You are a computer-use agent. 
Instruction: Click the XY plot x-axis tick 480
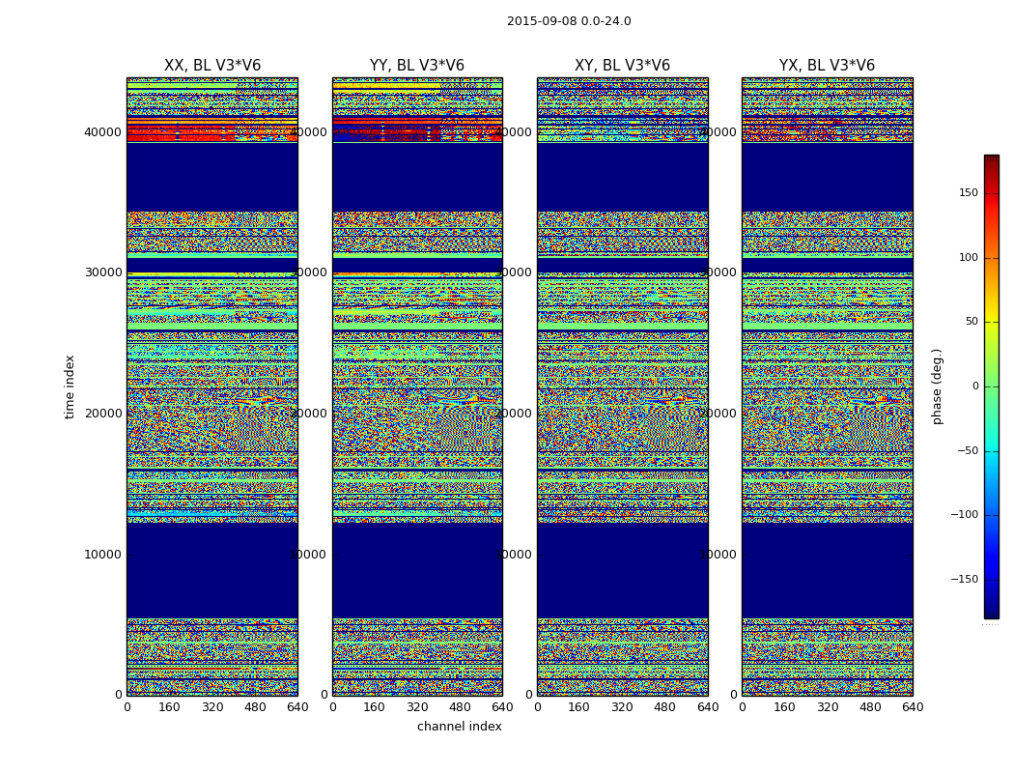[x=664, y=707]
